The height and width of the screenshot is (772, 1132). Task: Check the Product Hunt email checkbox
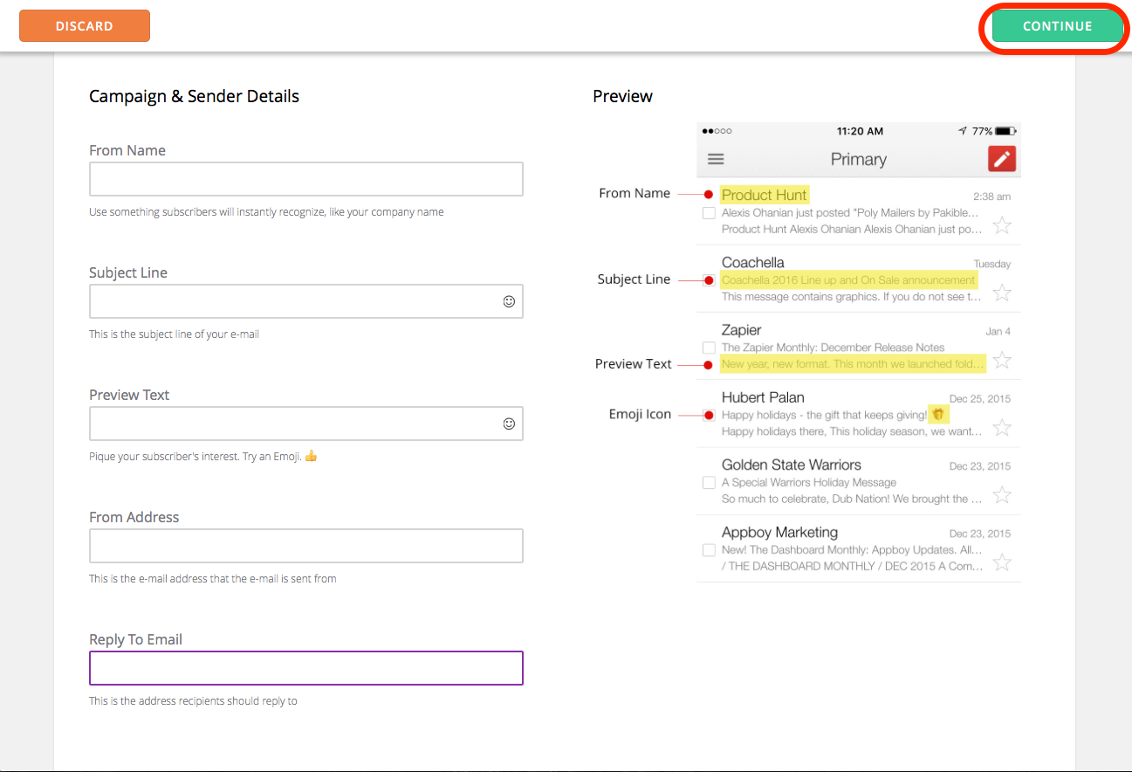(709, 213)
